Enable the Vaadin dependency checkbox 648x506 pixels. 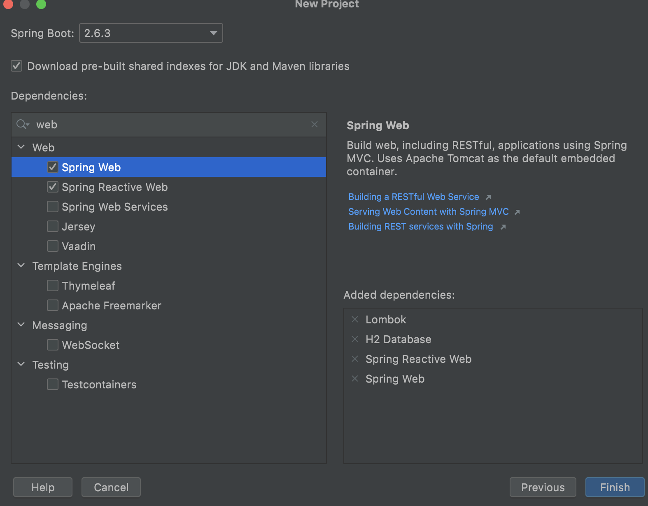pos(53,246)
